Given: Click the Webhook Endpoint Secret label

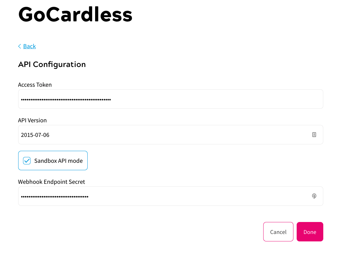Looking at the screenshot, I should click(x=51, y=182).
